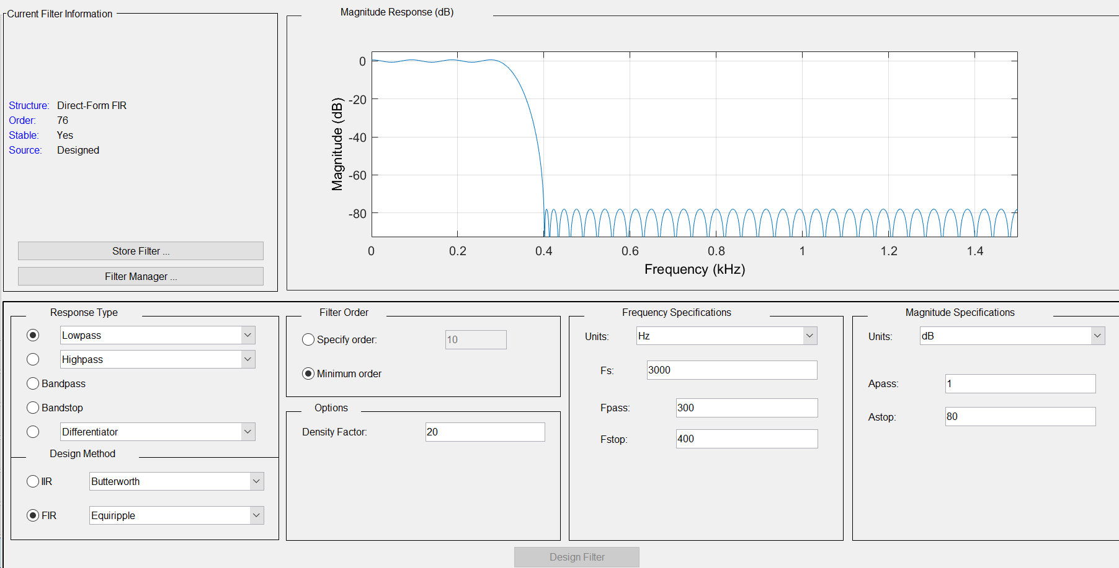Click the Direct-Form FIR structure value
This screenshot has width=1119, height=568.
92,105
